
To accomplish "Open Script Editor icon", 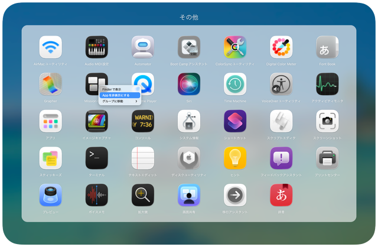I will [x=281, y=121].
